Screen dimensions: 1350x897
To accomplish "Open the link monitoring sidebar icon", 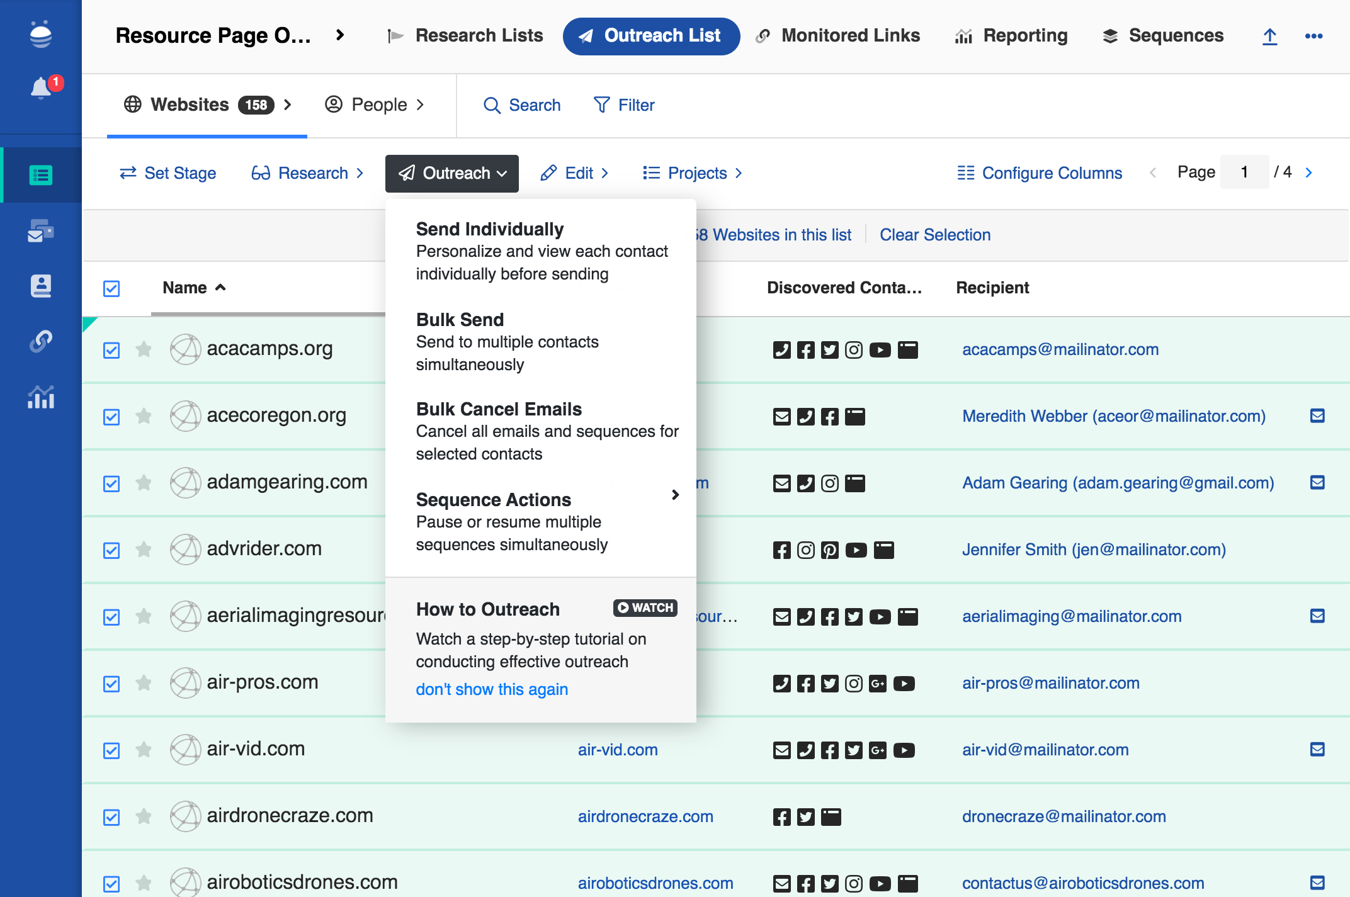I will [x=41, y=341].
